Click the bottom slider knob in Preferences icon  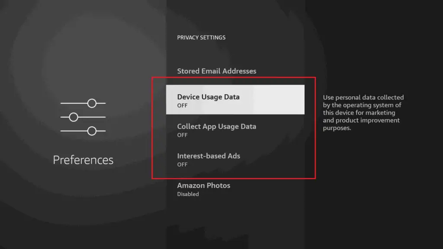92,131
